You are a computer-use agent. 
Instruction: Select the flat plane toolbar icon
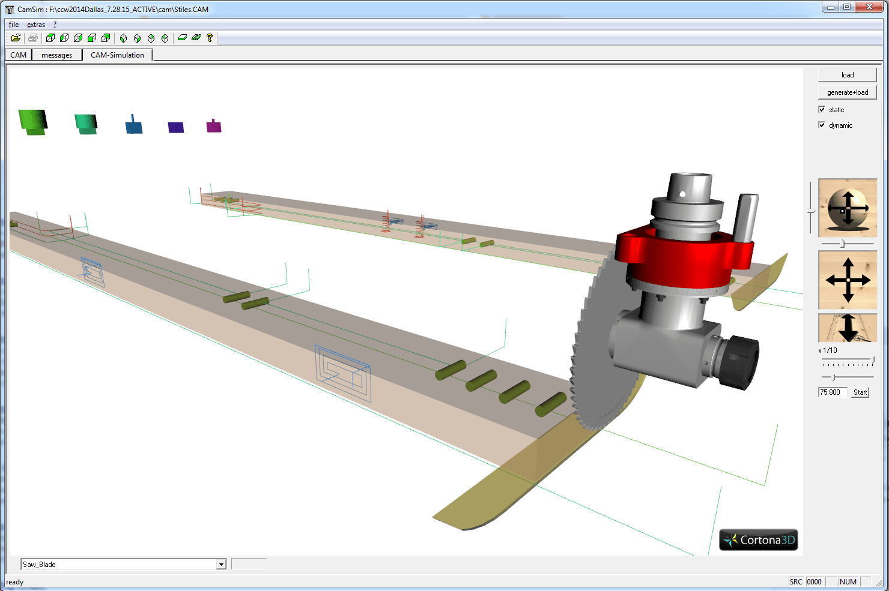[x=182, y=37]
